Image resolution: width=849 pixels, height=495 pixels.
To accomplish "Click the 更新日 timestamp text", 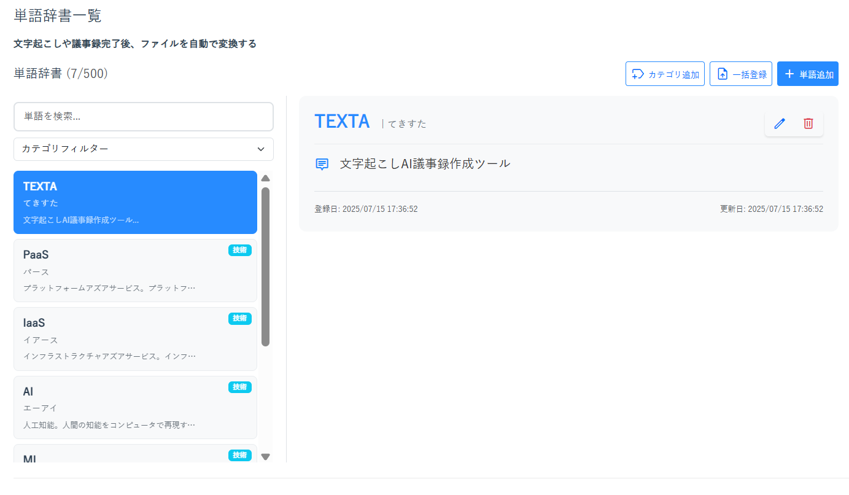I will [x=772, y=209].
